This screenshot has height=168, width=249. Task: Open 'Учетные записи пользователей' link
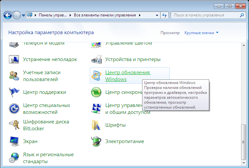[42, 76]
